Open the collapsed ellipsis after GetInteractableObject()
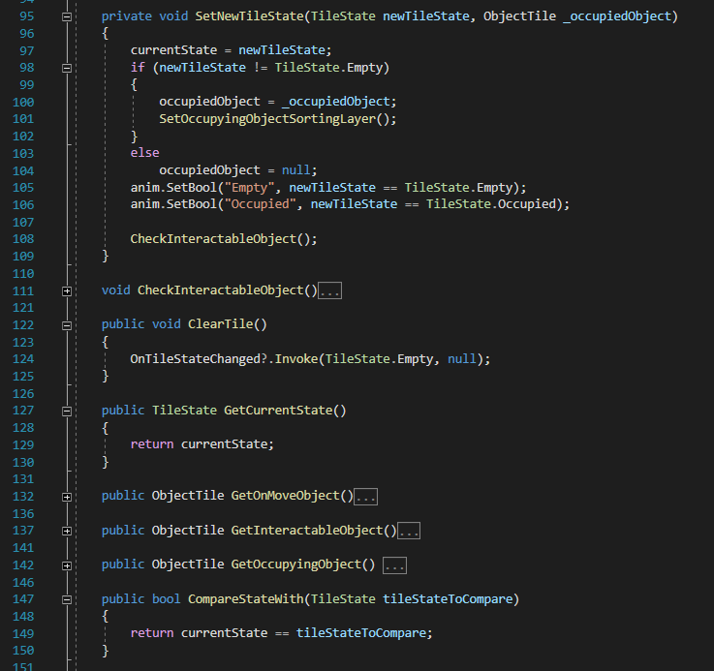 click(x=408, y=531)
